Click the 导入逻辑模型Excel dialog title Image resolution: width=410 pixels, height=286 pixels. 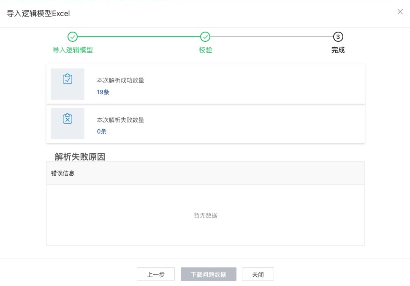[38, 14]
